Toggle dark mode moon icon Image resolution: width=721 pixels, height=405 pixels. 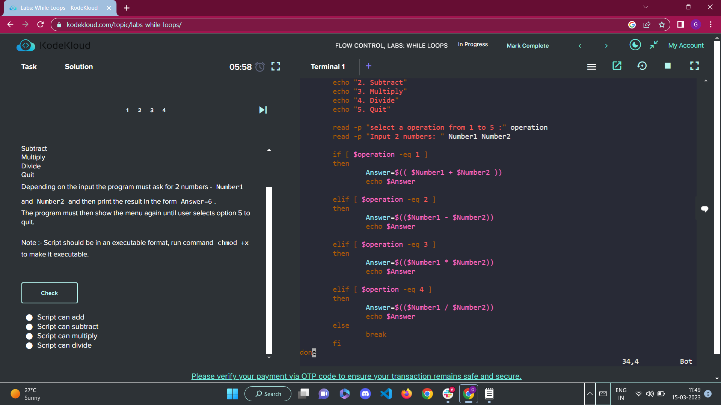click(x=635, y=45)
